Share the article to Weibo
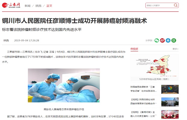Viewport: 187px width, 120px height. point(162,40)
